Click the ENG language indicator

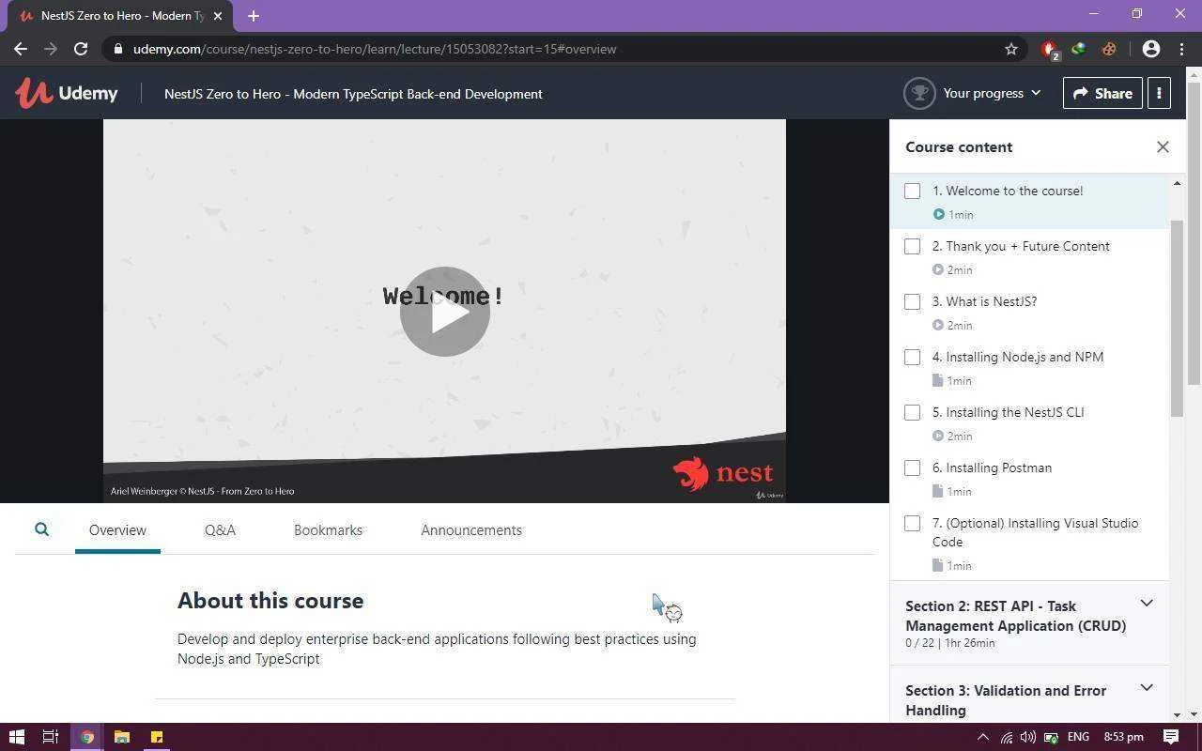click(1078, 737)
